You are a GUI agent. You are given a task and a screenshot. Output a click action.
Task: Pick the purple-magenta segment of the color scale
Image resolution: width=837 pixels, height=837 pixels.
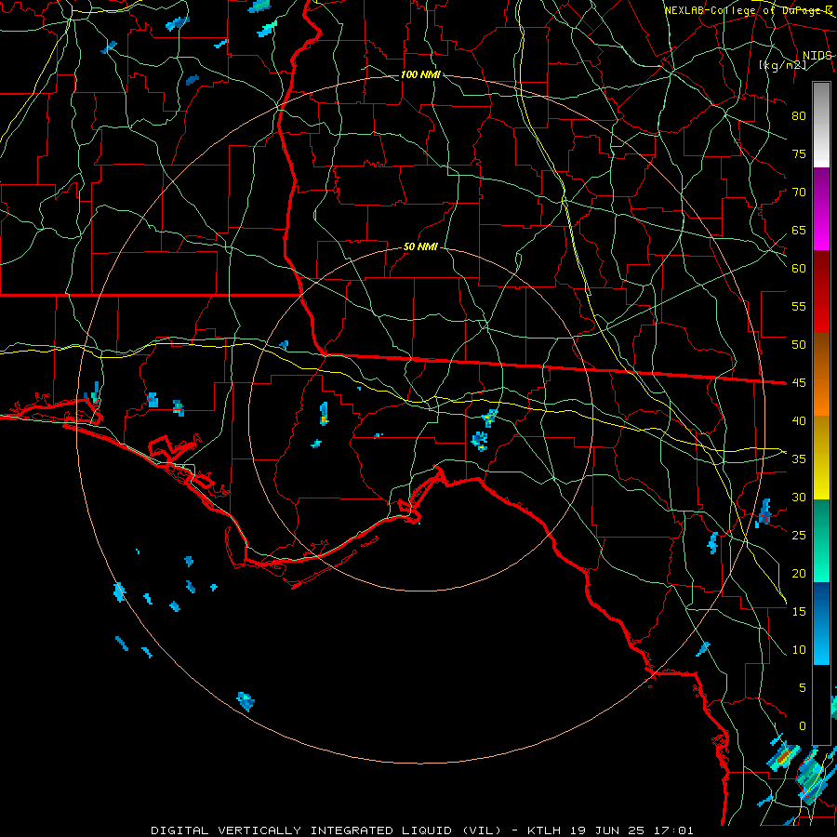[821, 209]
